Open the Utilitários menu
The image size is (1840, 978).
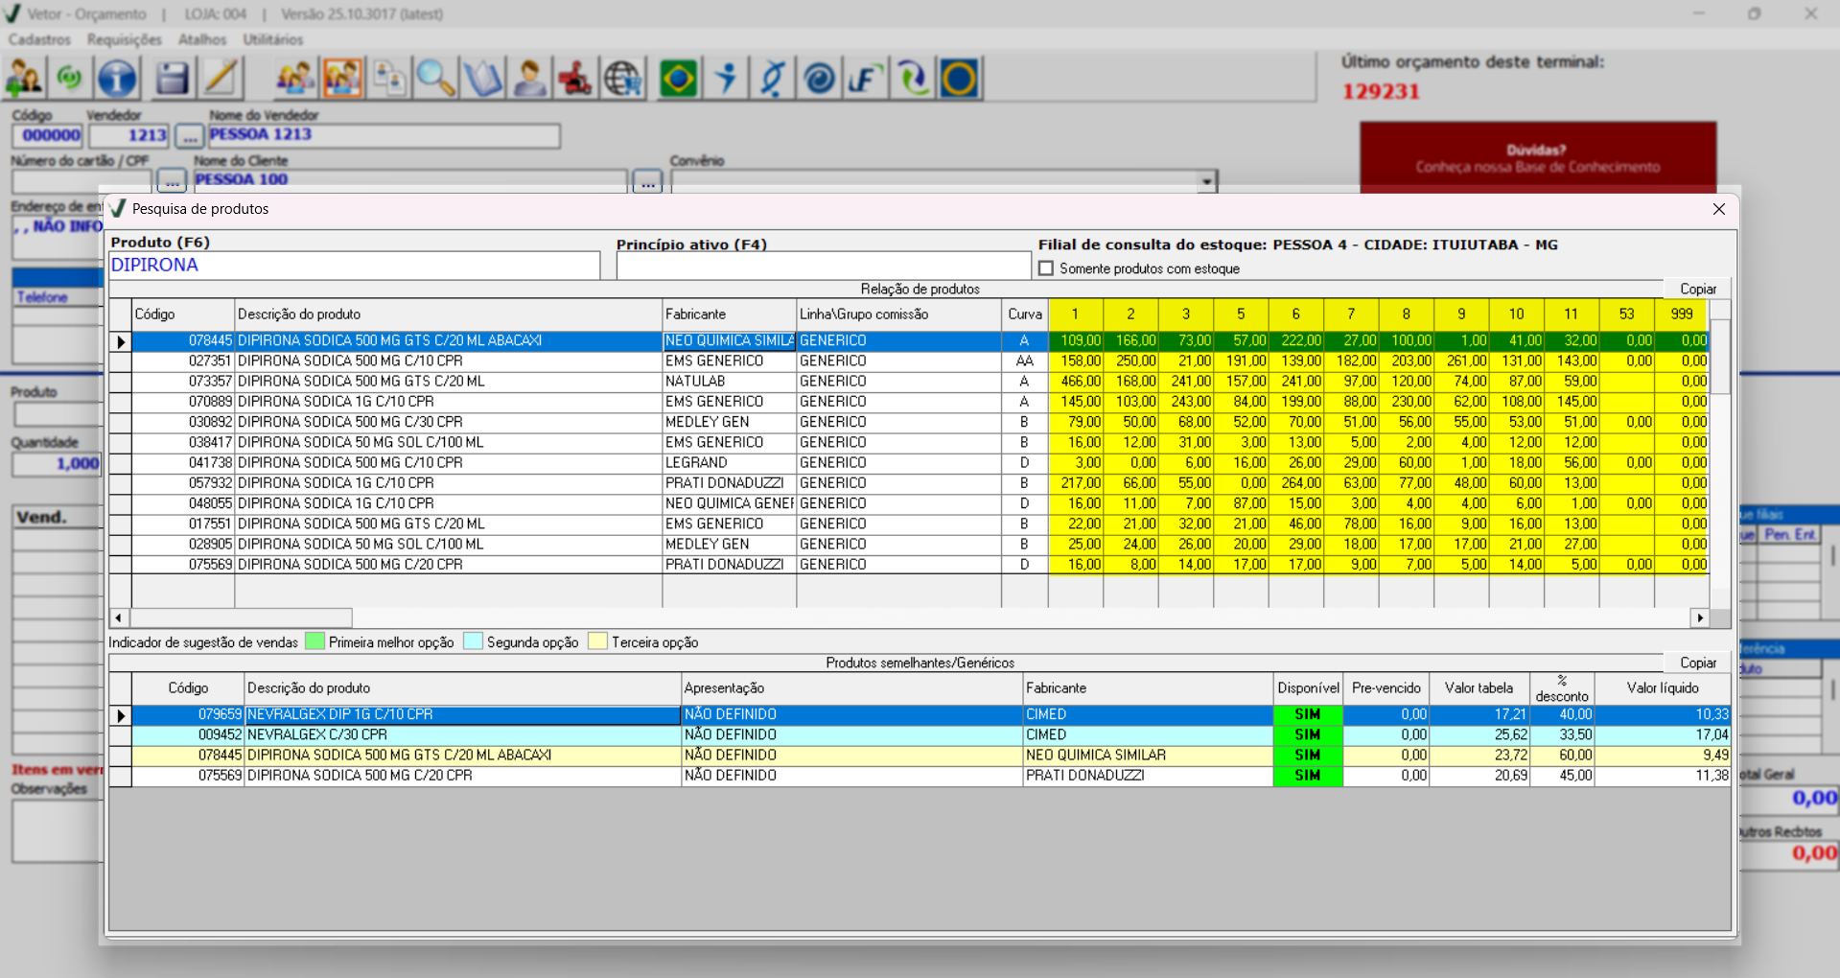pyautogui.click(x=272, y=39)
